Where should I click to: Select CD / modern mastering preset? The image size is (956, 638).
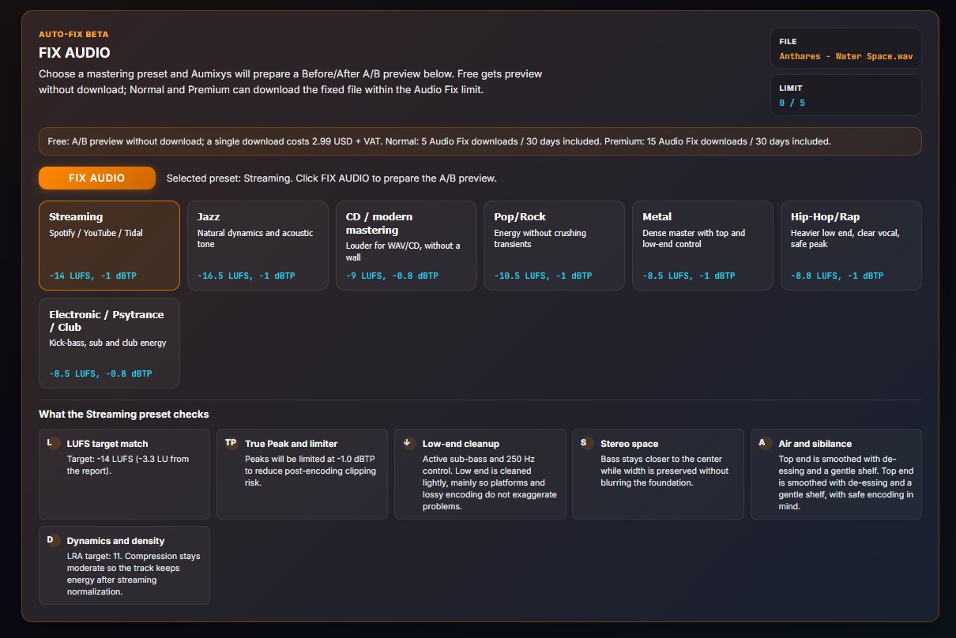[406, 246]
